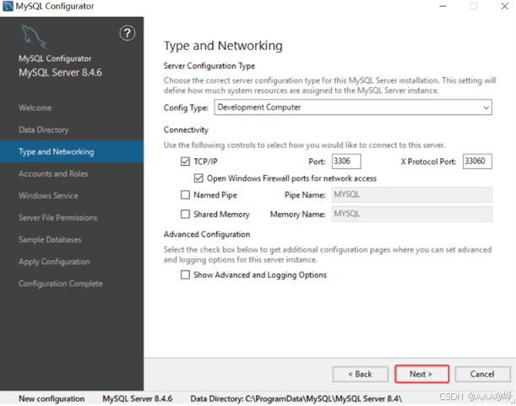Enable the Named Pipe checkbox
The image size is (516, 406).
tap(185, 195)
